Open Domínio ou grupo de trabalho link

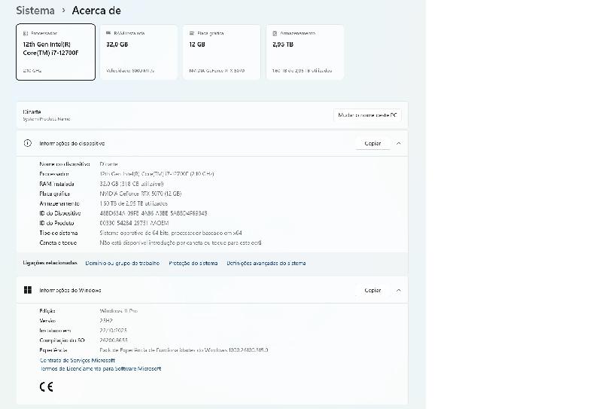click(x=123, y=264)
